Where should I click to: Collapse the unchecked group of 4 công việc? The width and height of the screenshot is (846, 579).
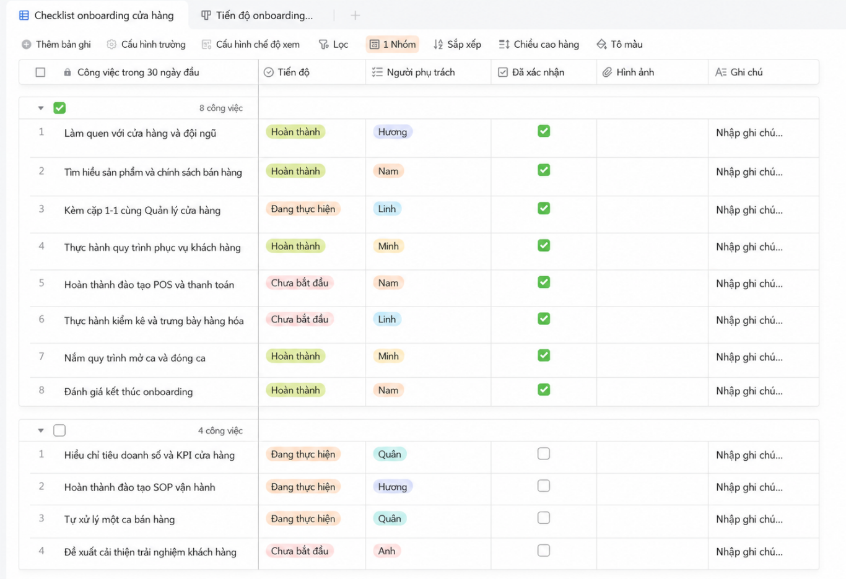(x=41, y=430)
